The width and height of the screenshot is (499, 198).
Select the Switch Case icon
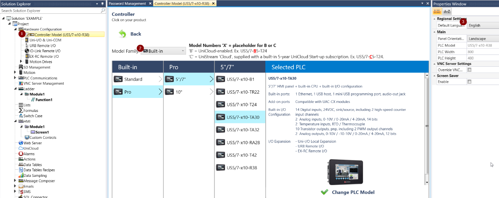(x=21, y=116)
